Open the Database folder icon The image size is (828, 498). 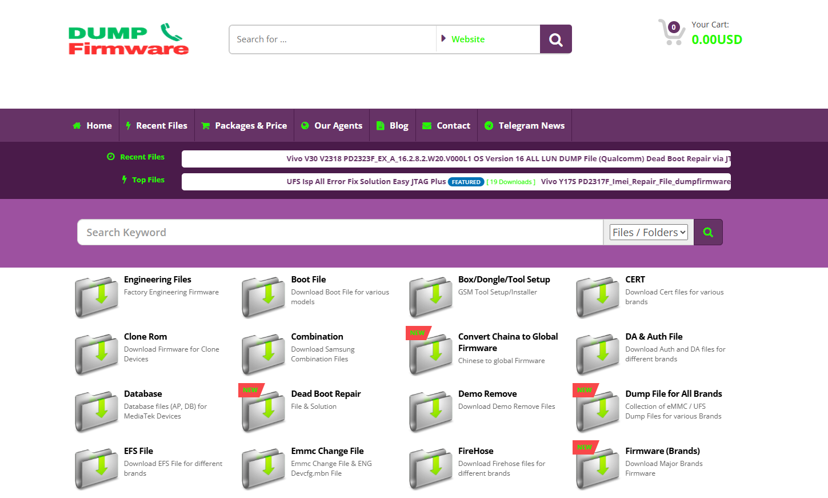tap(97, 411)
